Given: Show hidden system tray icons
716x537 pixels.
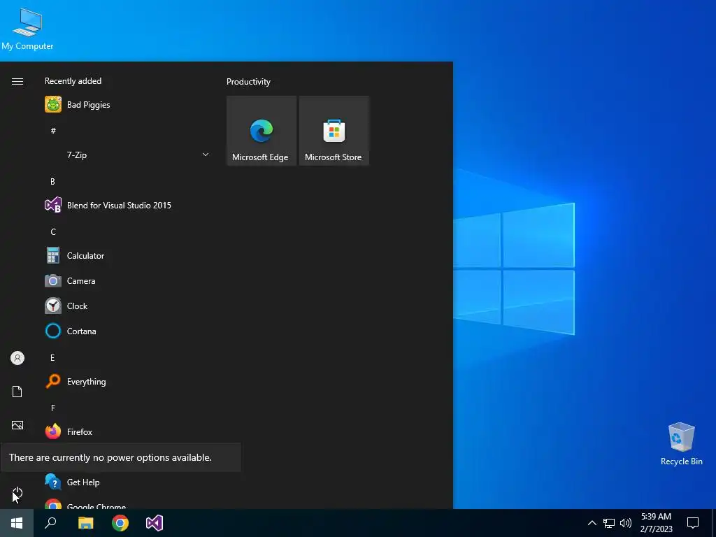Looking at the screenshot, I should click(592, 523).
